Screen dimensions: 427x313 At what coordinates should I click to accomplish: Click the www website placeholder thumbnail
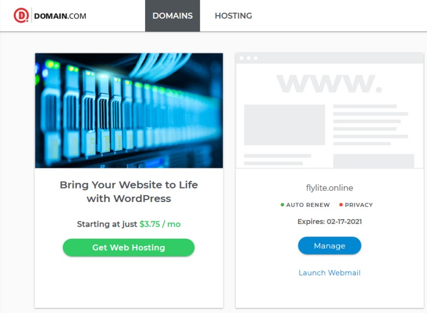(x=330, y=110)
